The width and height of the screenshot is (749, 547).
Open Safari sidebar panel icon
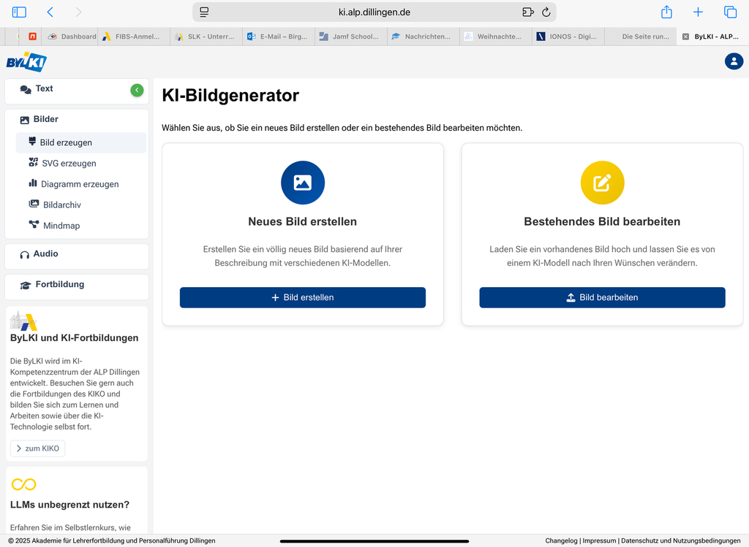19,12
